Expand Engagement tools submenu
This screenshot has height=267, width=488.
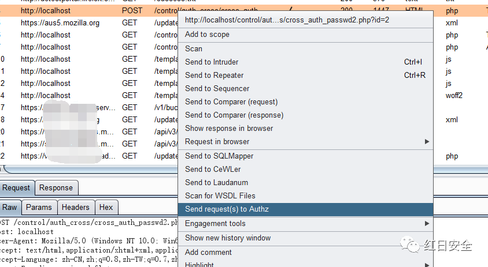pyautogui.click(x=427, y=223)
